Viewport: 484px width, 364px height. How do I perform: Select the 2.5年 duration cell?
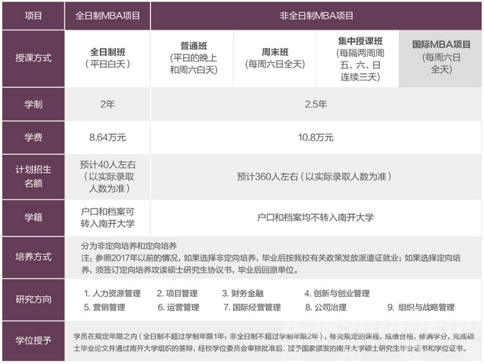[x=316, y=104]
